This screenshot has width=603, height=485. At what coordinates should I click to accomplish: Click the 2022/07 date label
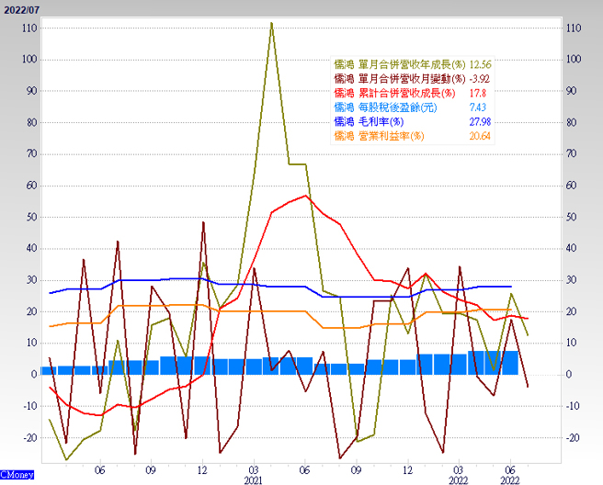[x=22, y=9]
